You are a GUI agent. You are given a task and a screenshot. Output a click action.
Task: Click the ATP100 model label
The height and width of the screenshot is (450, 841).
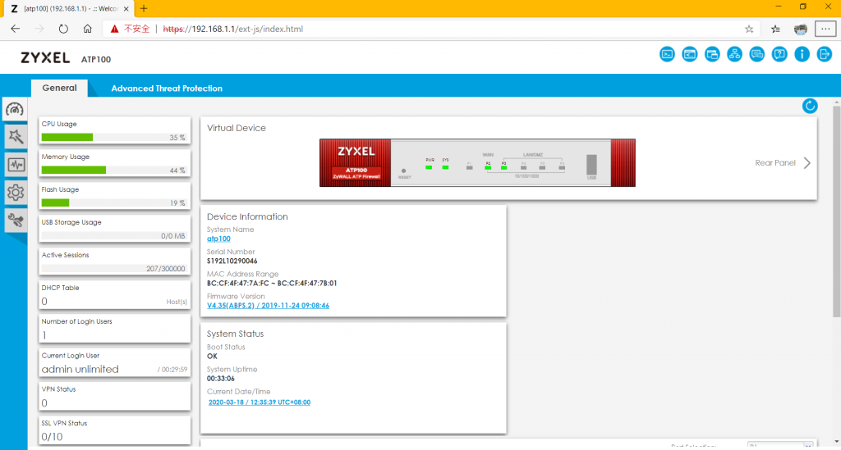96,59
